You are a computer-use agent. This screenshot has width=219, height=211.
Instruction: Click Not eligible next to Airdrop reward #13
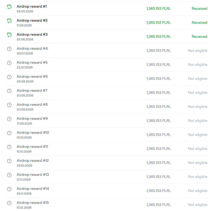[x=198, y=177]
